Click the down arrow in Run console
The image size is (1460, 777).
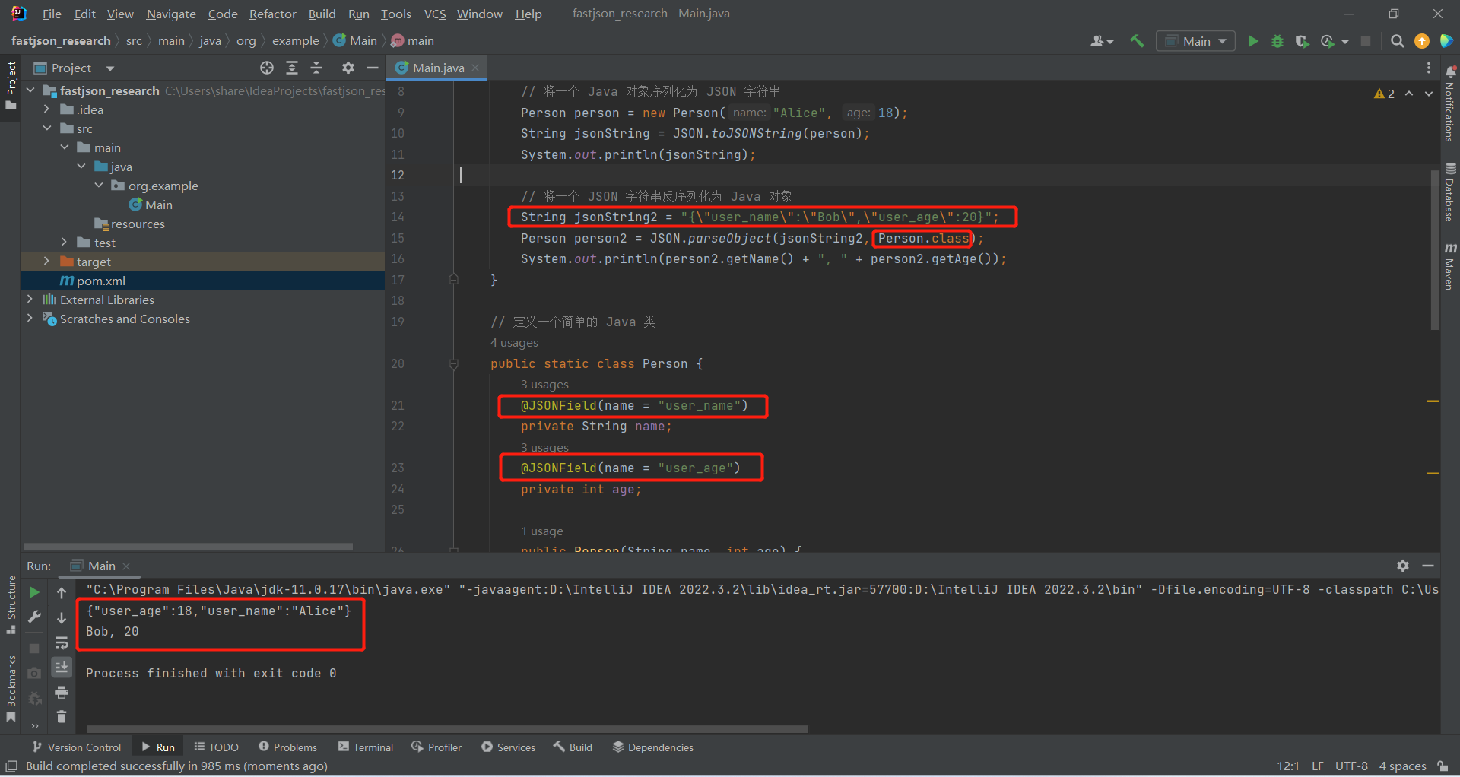pos(62,618)
